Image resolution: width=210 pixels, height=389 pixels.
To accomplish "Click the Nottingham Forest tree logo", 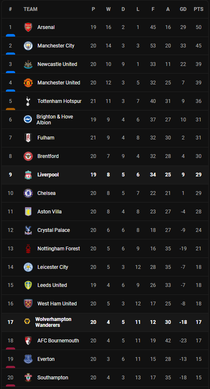I will [x=28, y=249].
